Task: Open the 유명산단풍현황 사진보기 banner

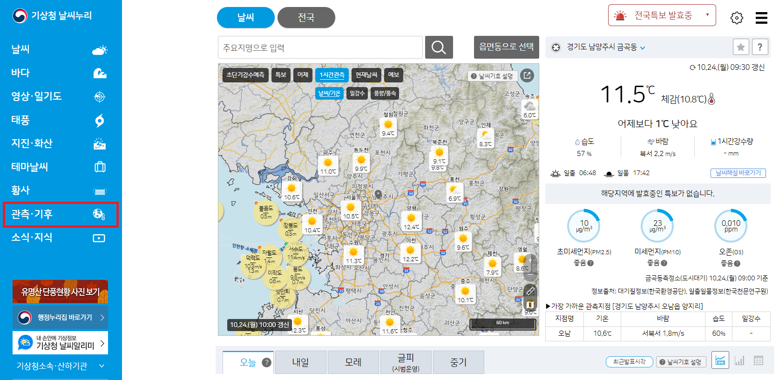Action: 60,292
